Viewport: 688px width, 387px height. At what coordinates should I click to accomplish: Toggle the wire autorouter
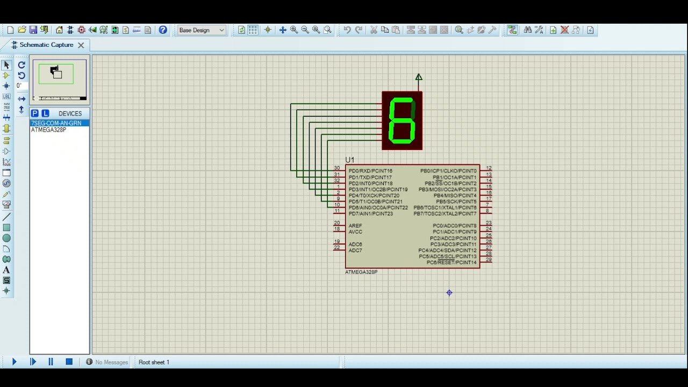pyautogui.click(x=512, y=30)
